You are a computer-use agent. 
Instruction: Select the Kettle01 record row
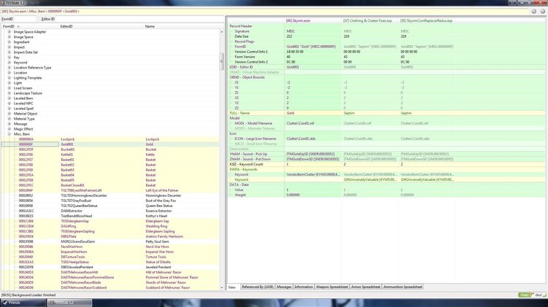click(x=110, y=155)
